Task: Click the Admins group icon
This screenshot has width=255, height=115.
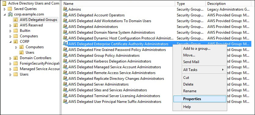Action: pyautogui.click(x=65, y=9)
